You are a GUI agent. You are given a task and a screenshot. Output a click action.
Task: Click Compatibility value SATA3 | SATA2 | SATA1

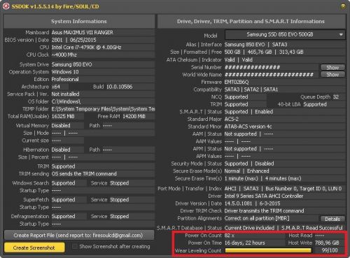click(251, 89)
